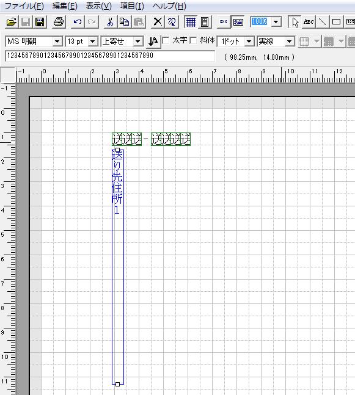355x395 pixels.
Task: Select the 送り先住所1 vertical text box
Action: coord(118,267)
